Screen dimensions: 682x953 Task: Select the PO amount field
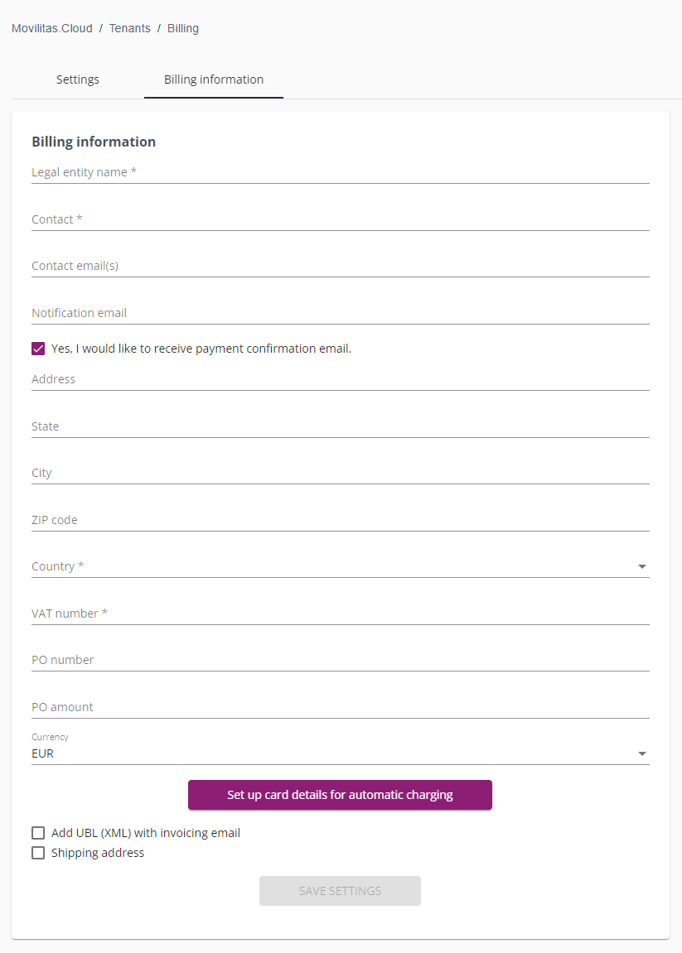click(x=340, y=707)
